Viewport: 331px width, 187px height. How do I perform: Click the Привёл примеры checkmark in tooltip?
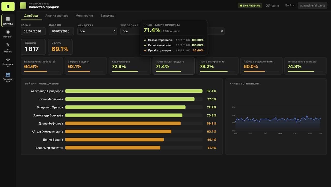pyautogui.click(x=145, y=50)
